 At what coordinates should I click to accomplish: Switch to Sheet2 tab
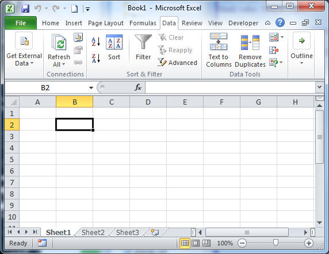(x=93, y=232)
